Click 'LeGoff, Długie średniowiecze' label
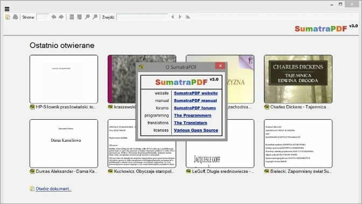The width and height of the screenshot is (362, 204). point(223,171)
